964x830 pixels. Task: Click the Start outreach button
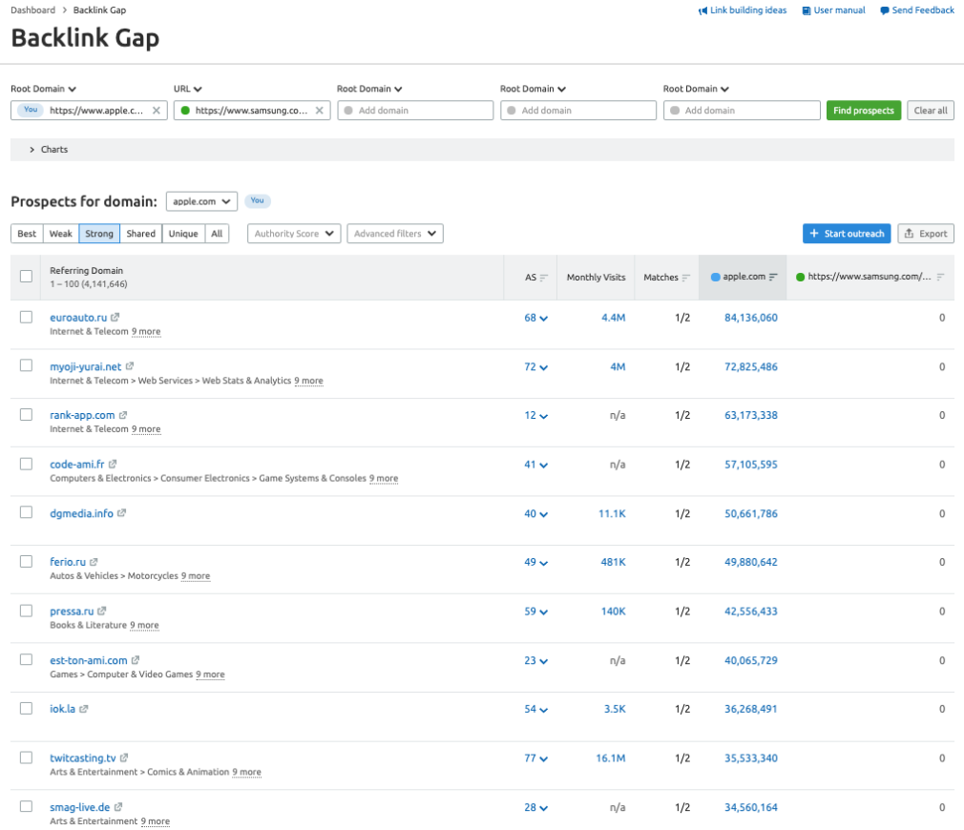coord(847,234)
